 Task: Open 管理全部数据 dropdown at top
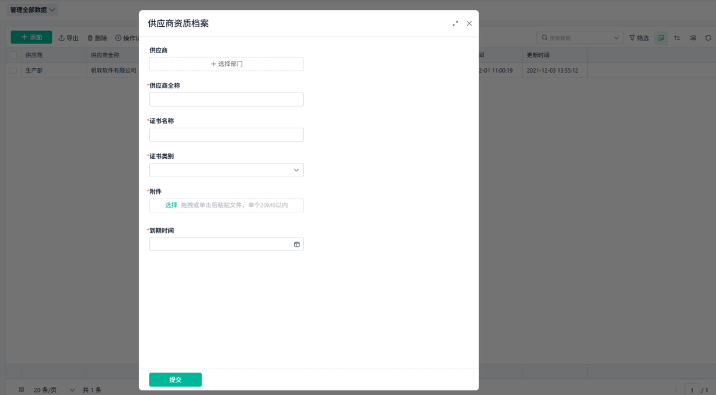pos(33,10)
